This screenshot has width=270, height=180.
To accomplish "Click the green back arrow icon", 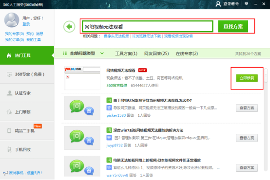I will [69, 27].
